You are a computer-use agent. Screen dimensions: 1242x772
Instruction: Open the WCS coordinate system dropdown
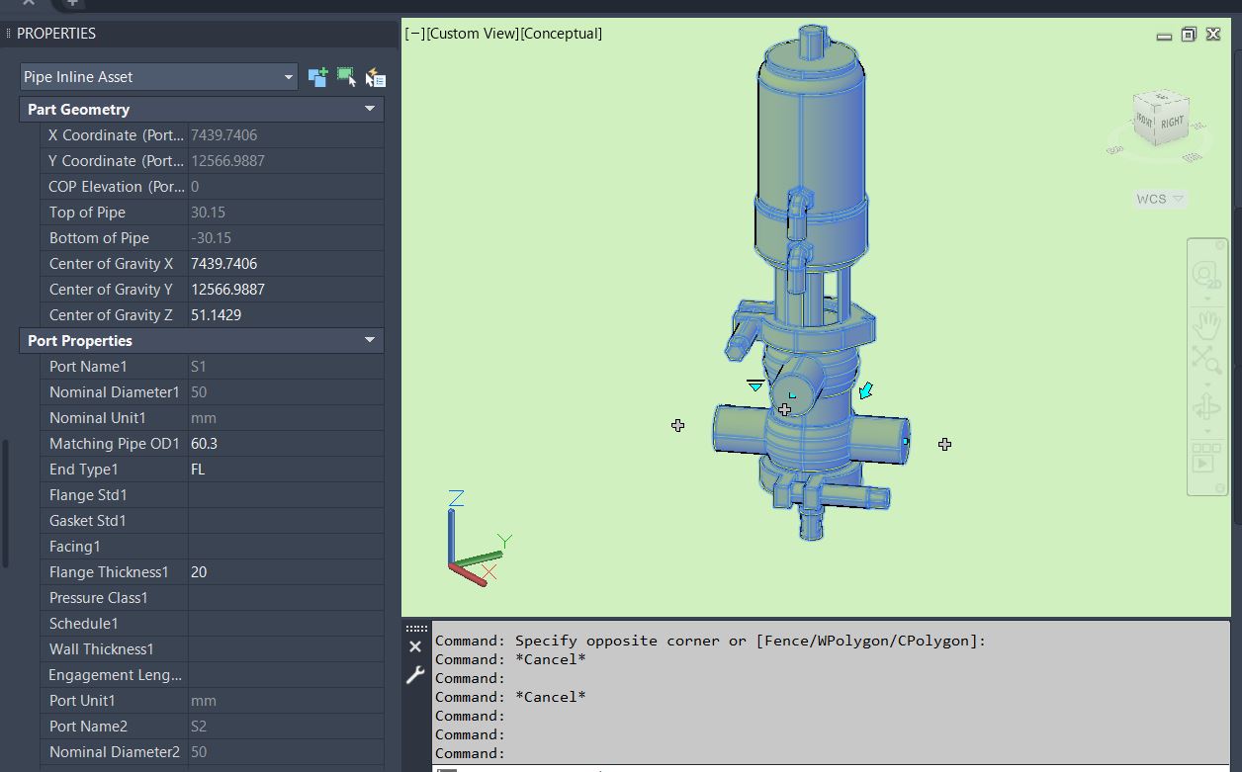1159,199
